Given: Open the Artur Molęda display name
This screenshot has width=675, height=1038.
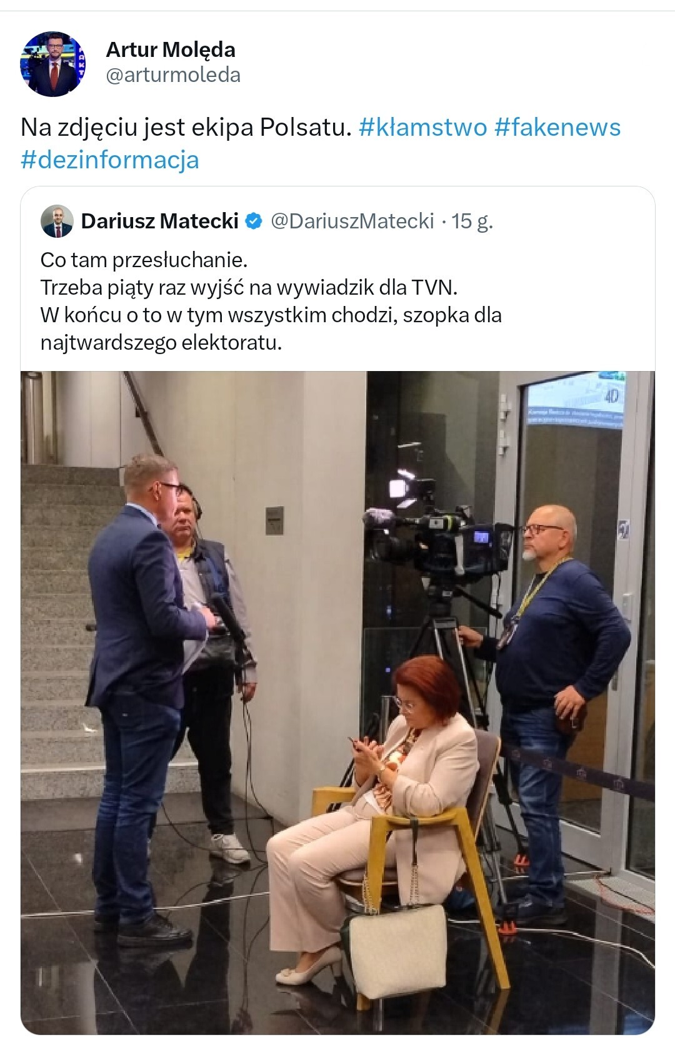Looking at the screenshot, I should 171,49.
